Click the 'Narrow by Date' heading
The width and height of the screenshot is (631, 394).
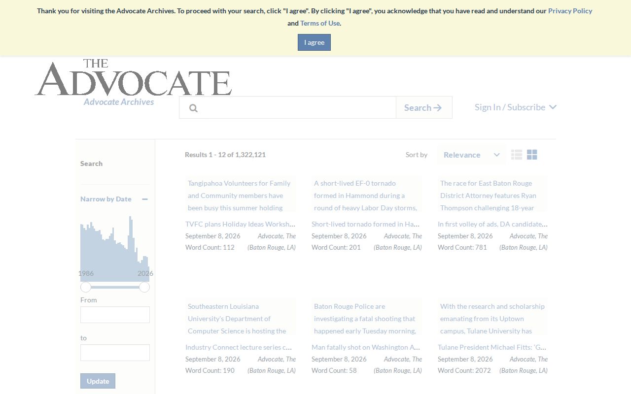click(x=106, y=199)
